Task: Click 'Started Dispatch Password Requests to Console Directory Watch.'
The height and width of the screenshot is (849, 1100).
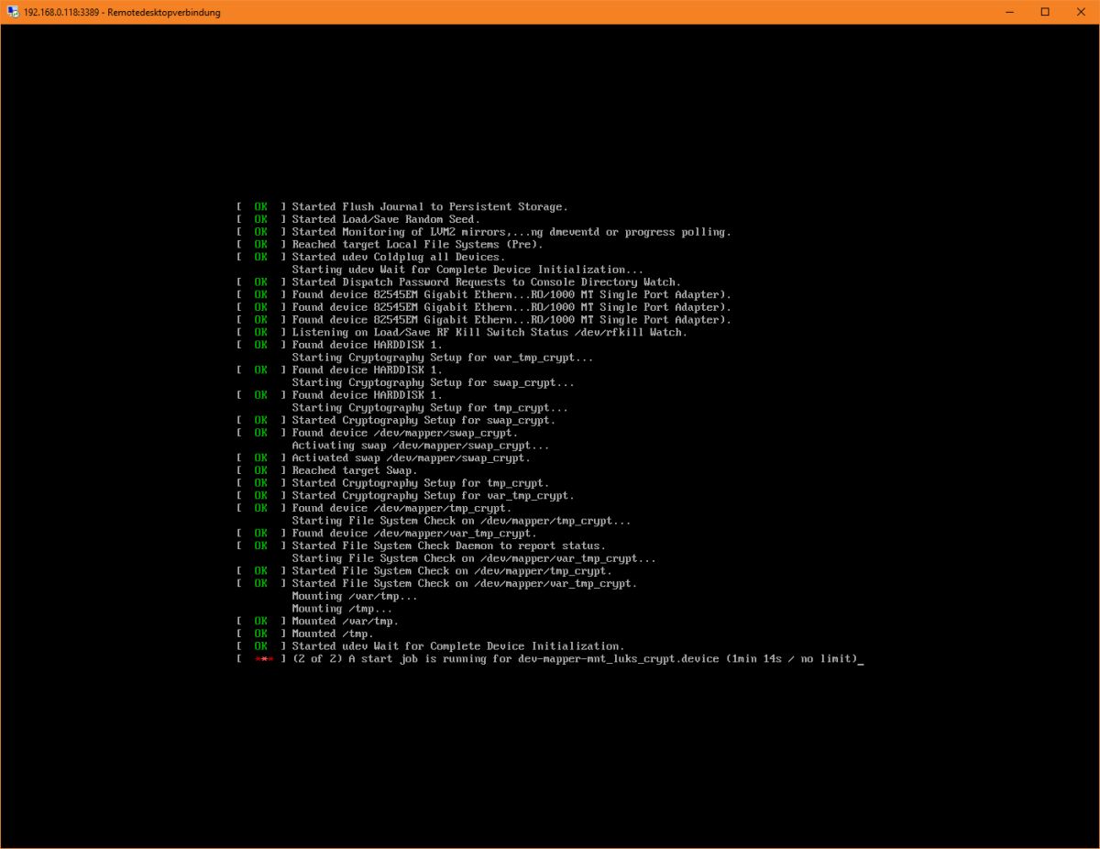Action: coord(486,282)
